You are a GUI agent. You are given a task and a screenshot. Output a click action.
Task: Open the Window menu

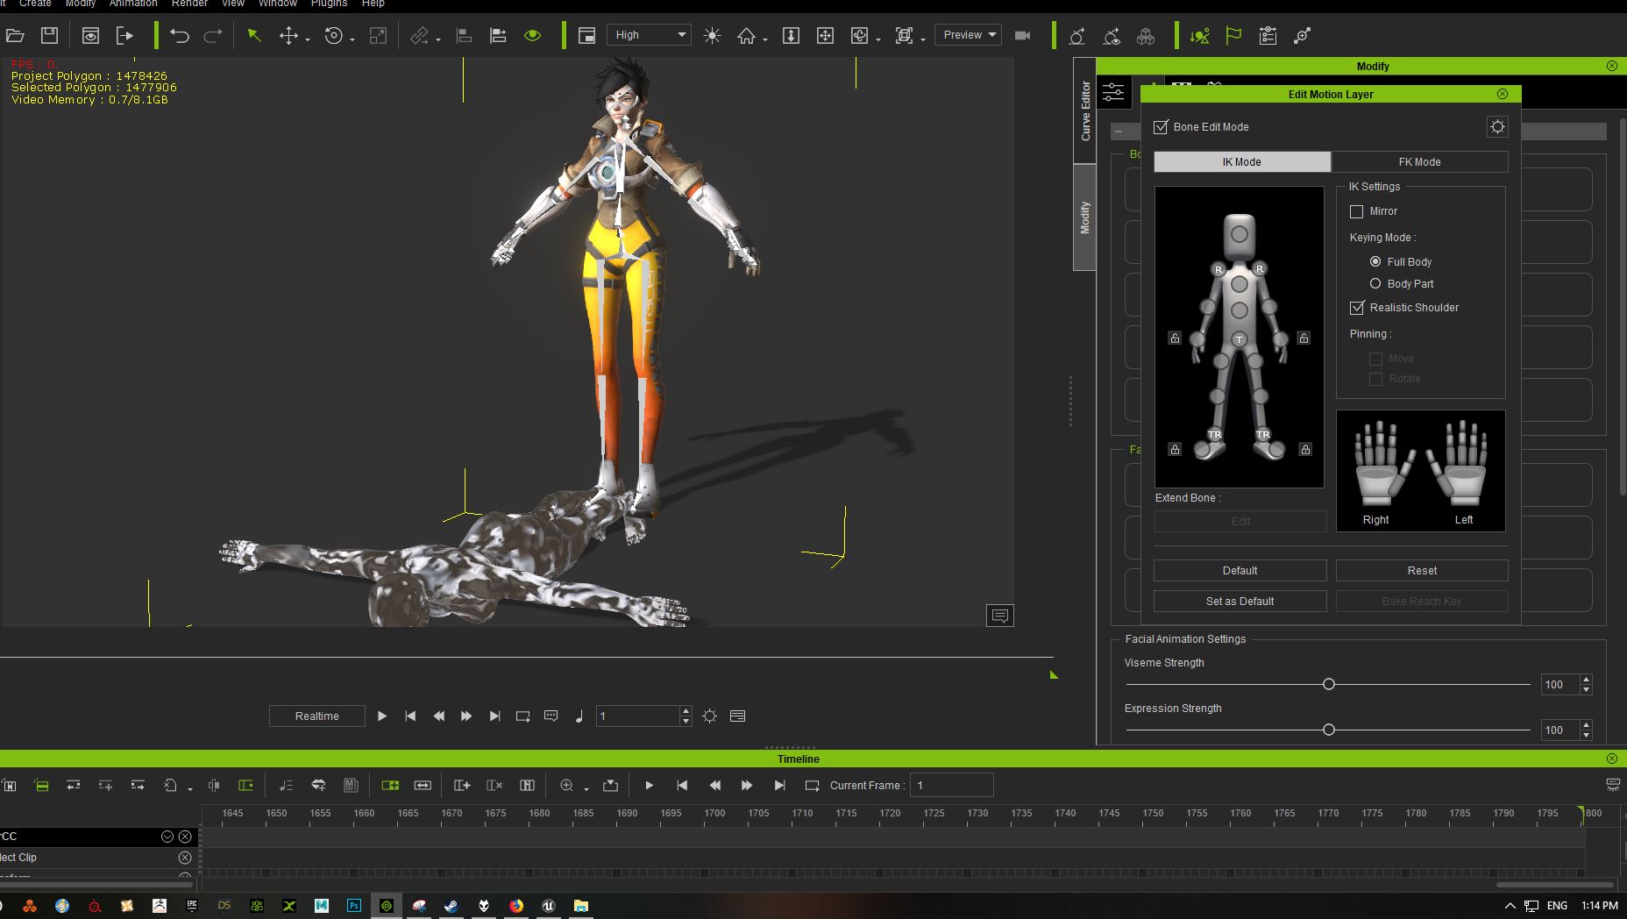(277, 4)
